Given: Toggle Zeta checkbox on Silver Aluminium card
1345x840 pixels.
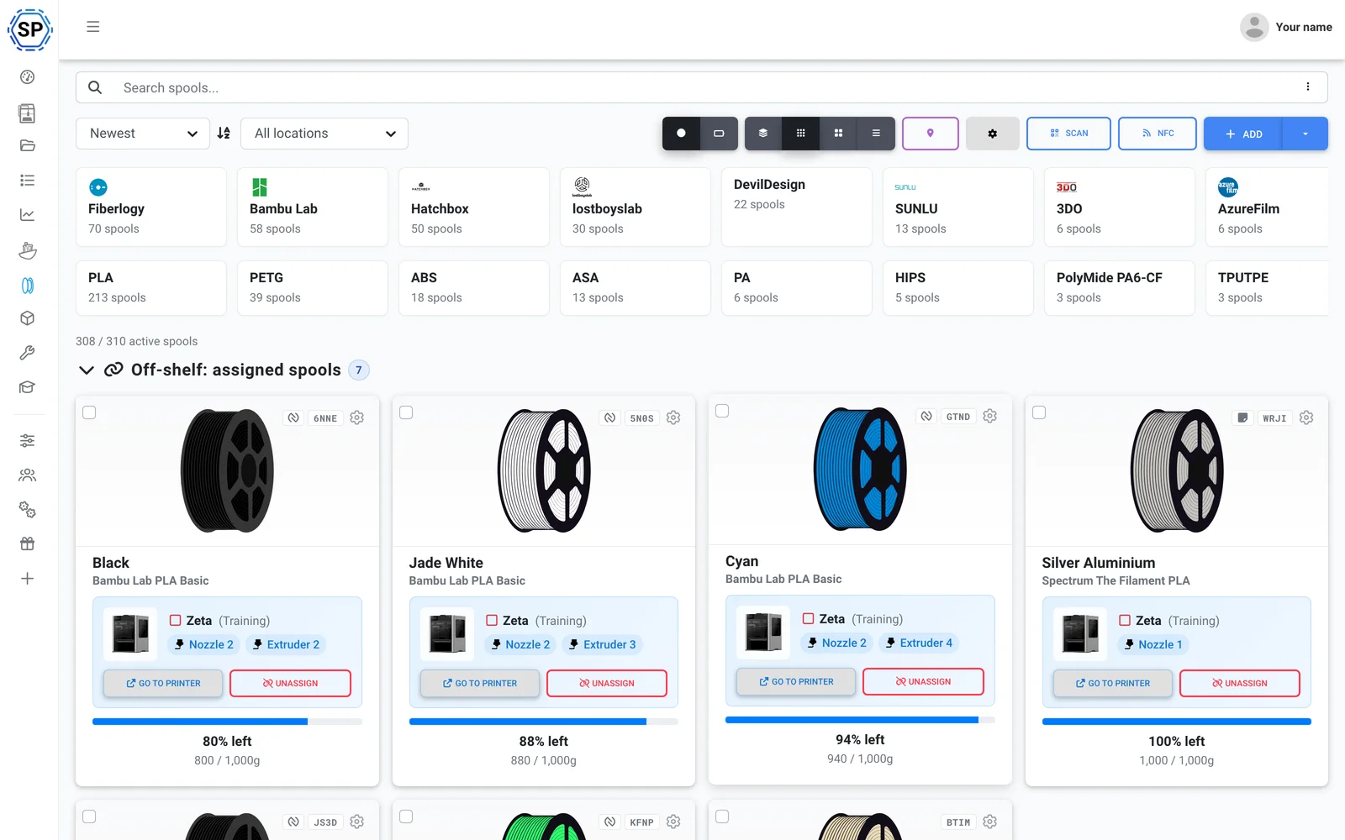Looking at the screenshot, I should pyautogui.click(x=1125, y=620).
